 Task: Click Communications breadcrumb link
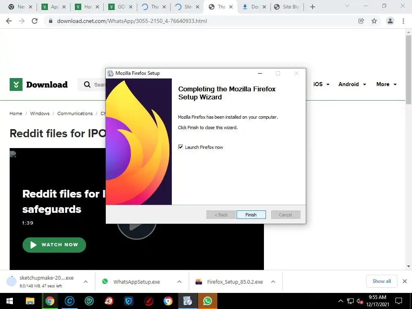[x=75, y=113]
